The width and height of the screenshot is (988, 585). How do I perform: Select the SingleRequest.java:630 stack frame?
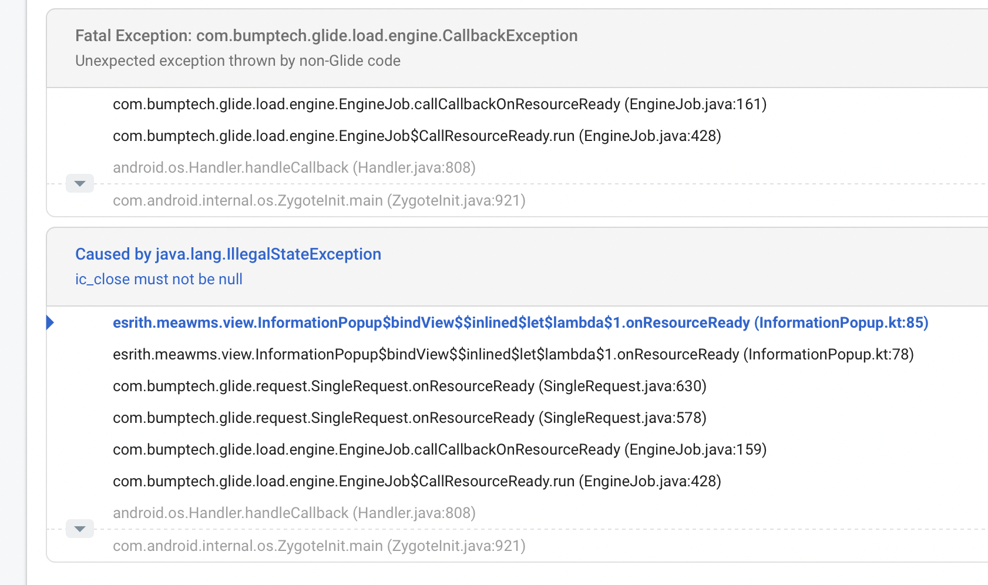[x=409, y=386]
